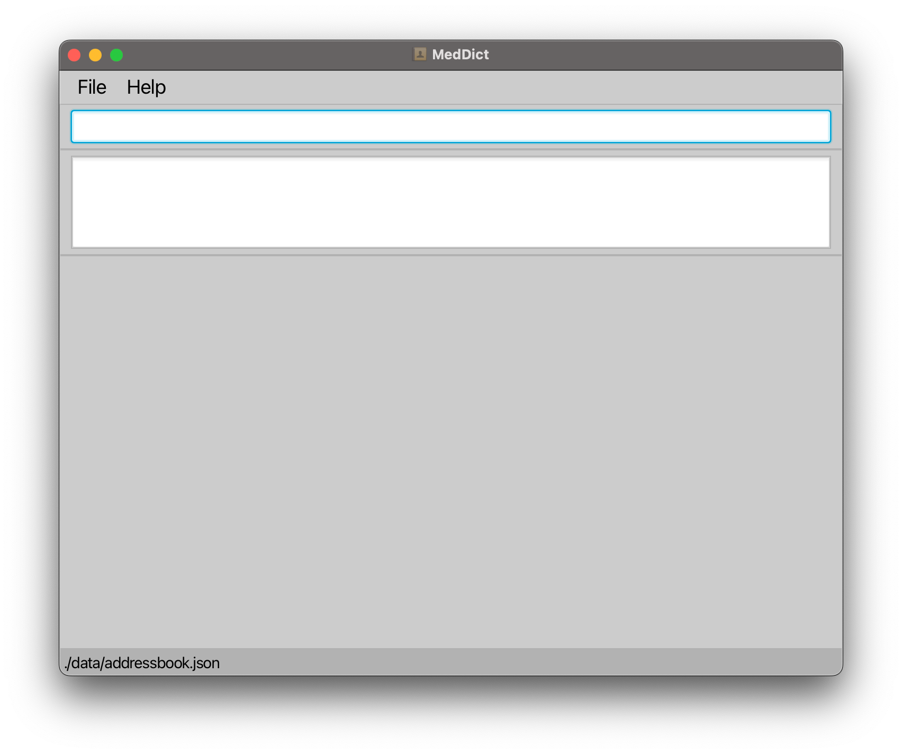This screenshot has height=754, width=902.
Task: Click the MedDict title bar icon
Action: pos(419,54)
